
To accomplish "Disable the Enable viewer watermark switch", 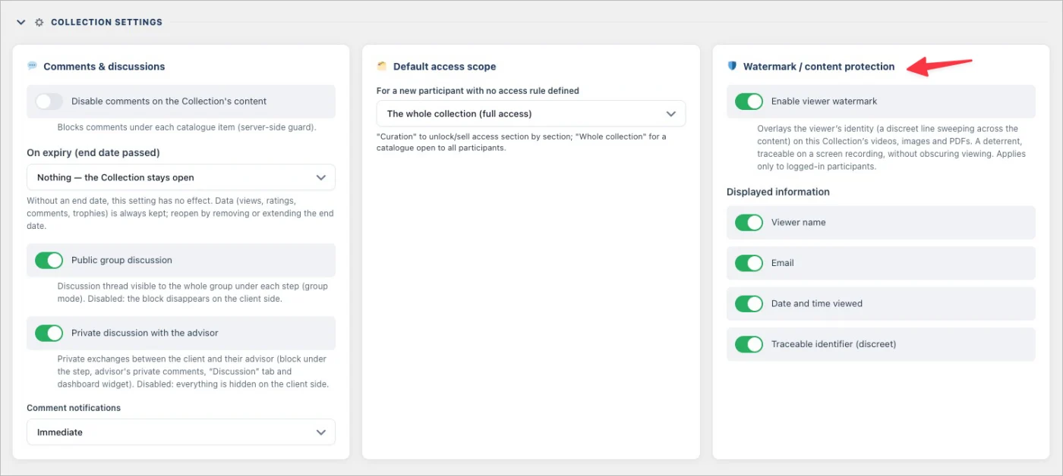I will (x=749, y=101).
